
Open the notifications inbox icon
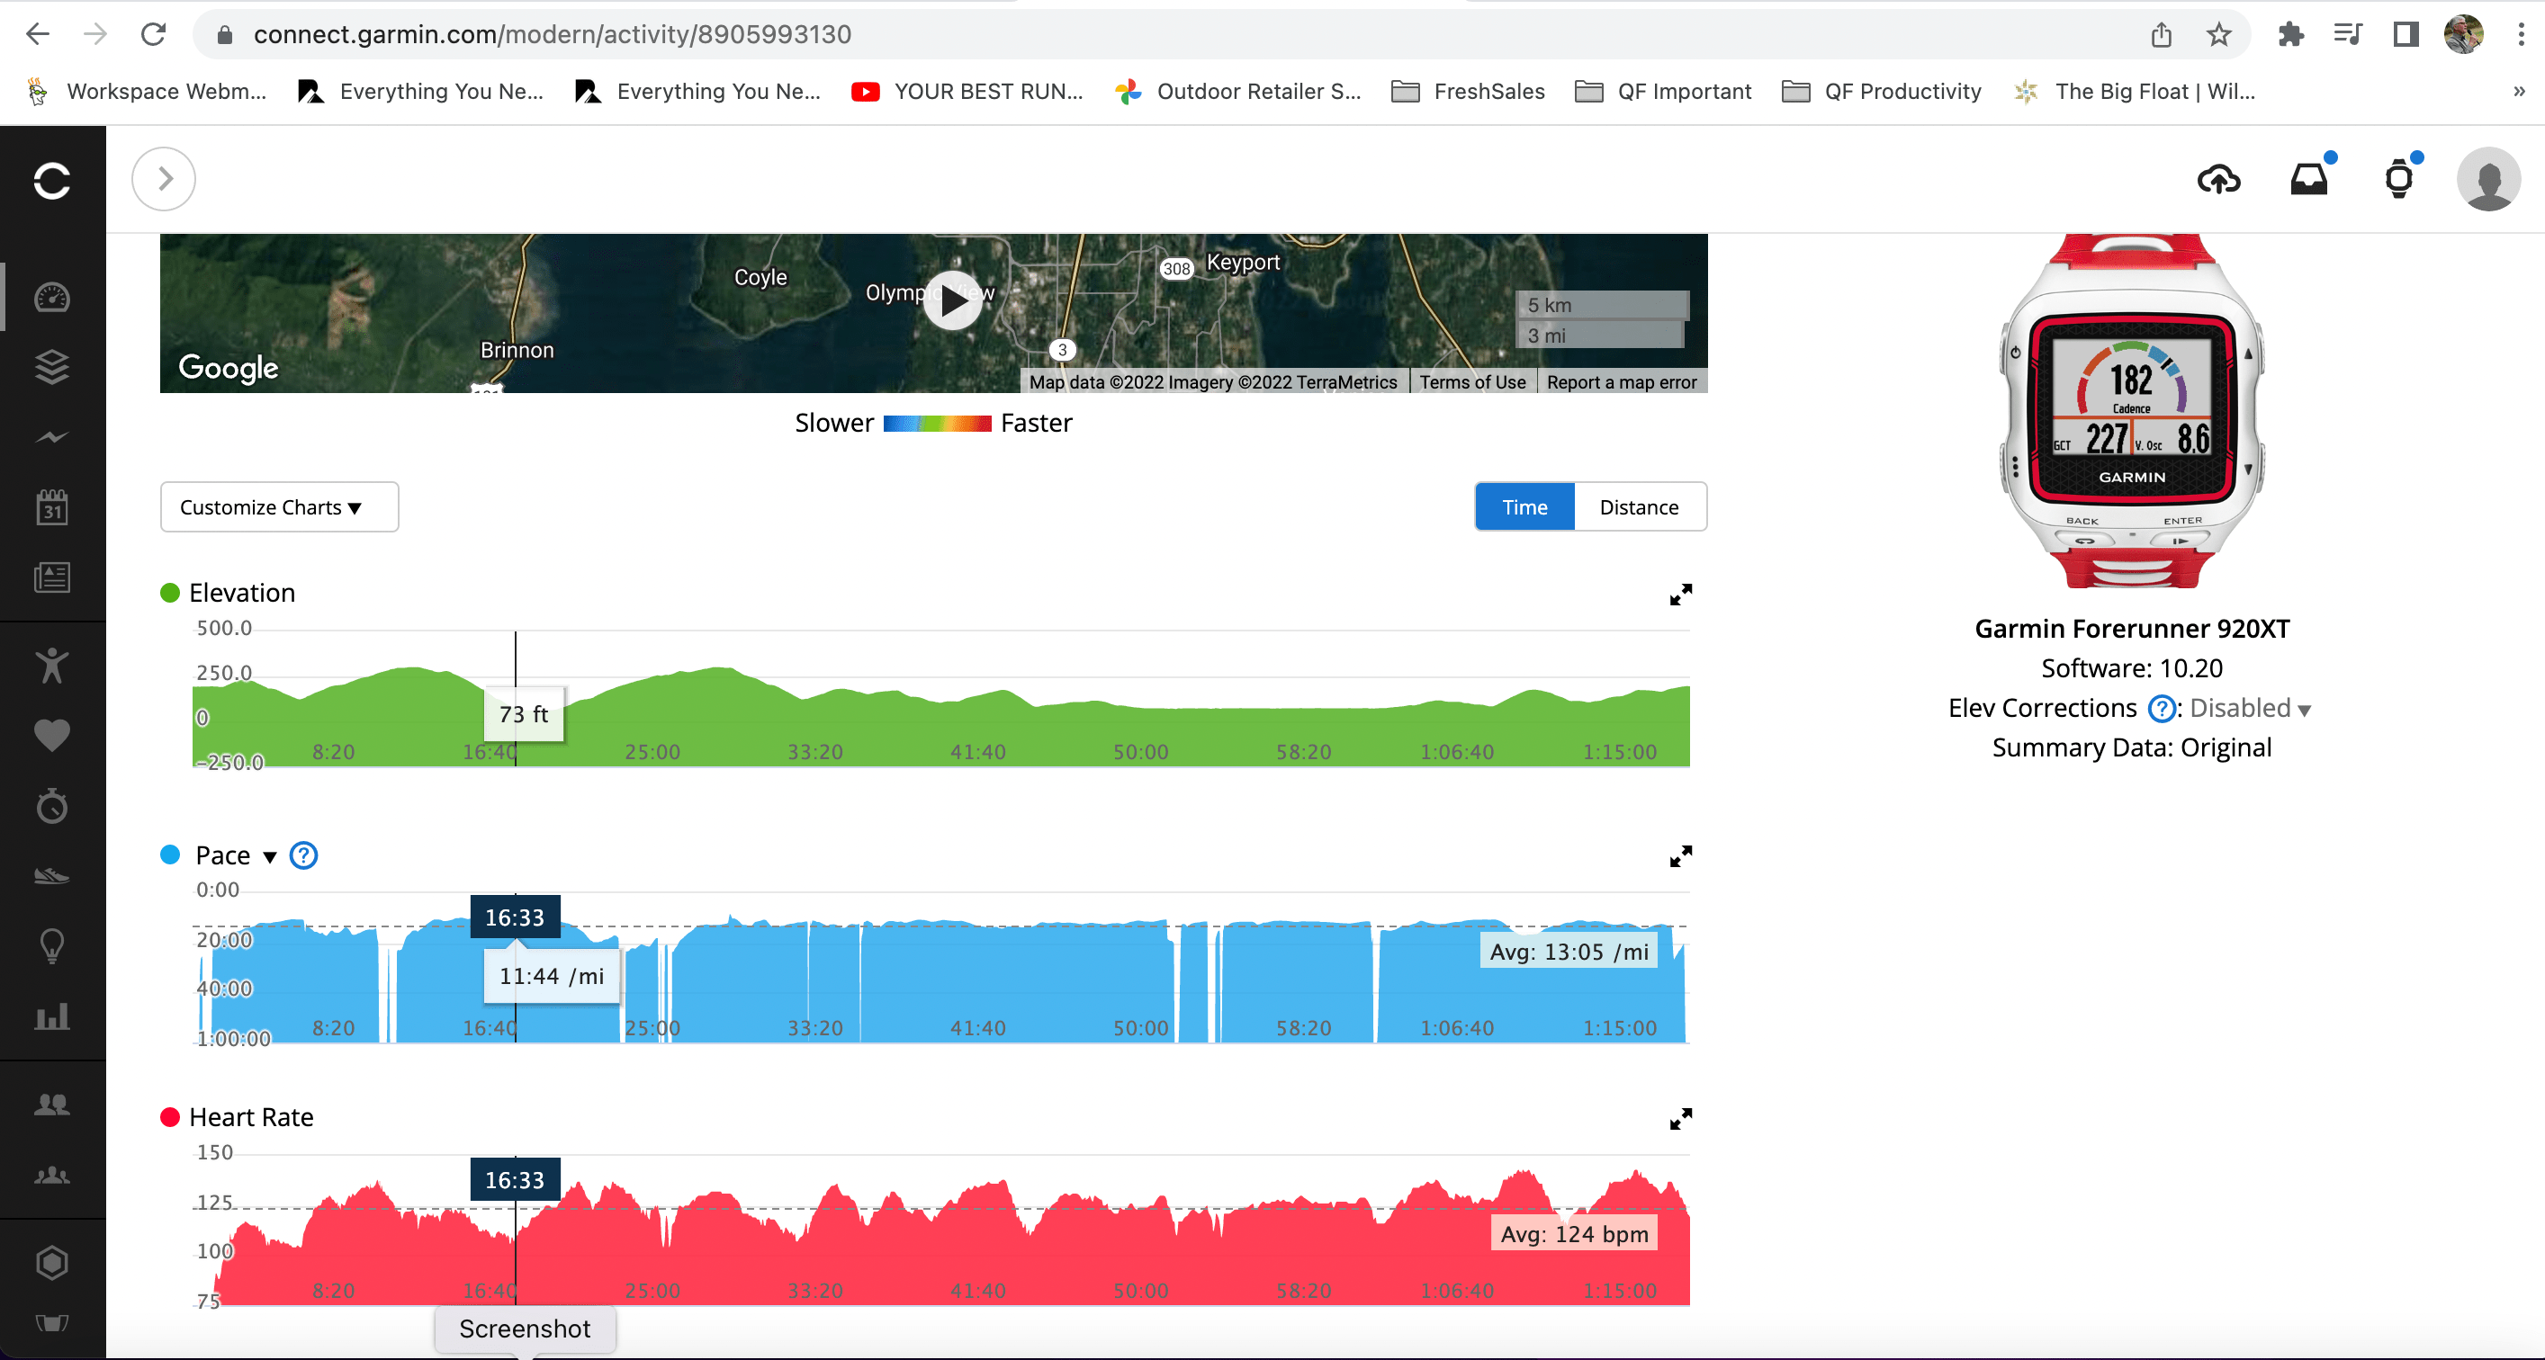pos(2309,180)
